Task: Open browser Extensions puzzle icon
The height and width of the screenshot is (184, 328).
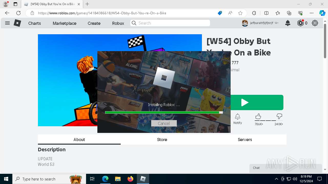Action: click(x=254, y=13)
